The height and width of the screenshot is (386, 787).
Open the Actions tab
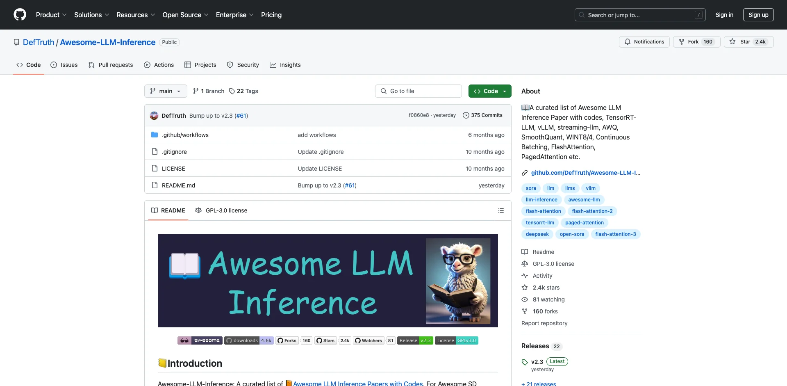159,65
